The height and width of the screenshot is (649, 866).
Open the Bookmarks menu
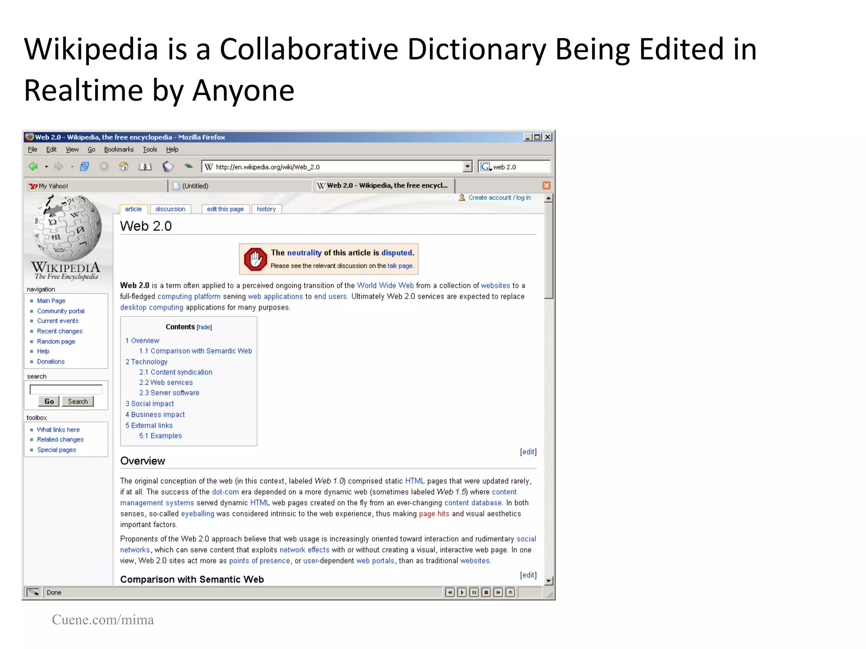coord(119,150)
